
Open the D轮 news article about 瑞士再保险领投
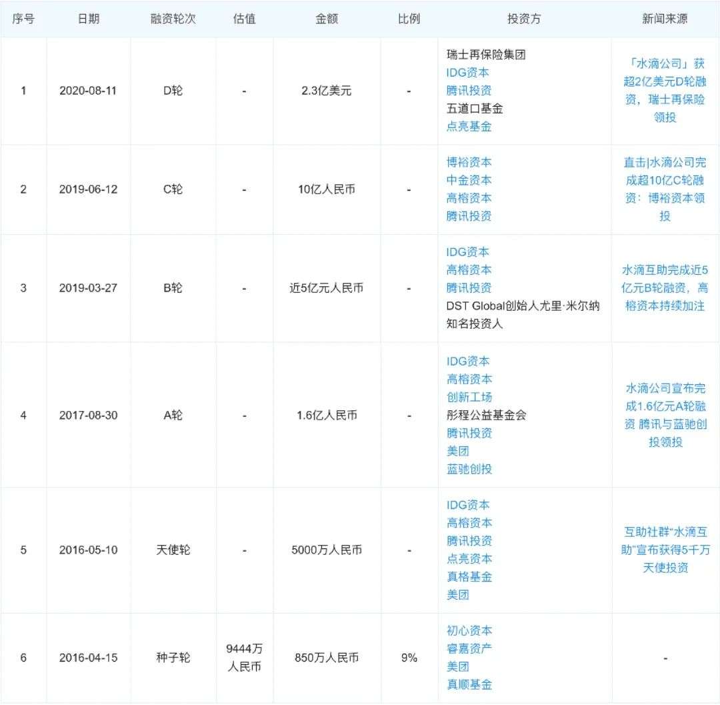tap(665, 91)
